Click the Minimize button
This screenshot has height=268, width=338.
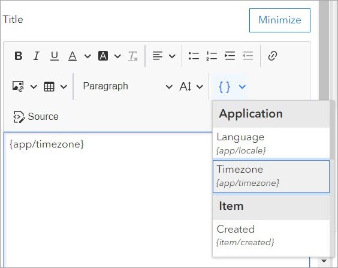280,20
